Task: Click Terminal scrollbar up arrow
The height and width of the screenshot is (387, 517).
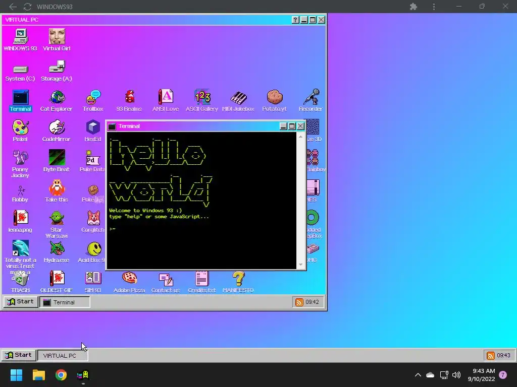Action: point(300,136)
